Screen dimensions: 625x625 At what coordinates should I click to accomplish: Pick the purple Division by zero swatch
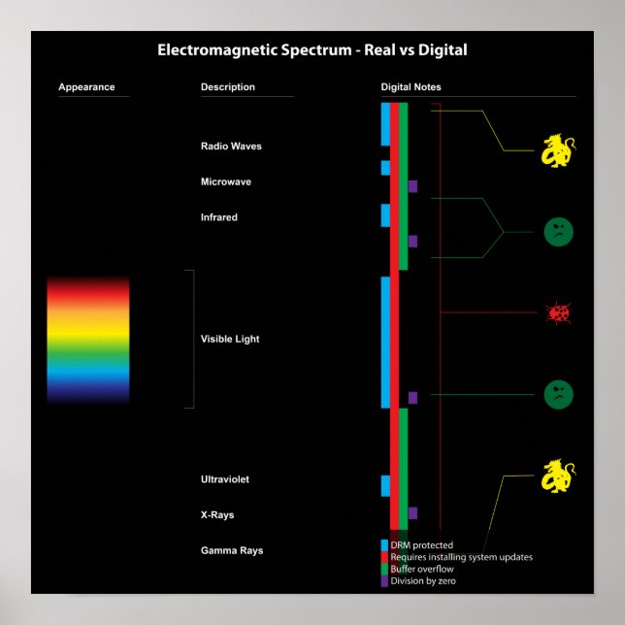384,580
